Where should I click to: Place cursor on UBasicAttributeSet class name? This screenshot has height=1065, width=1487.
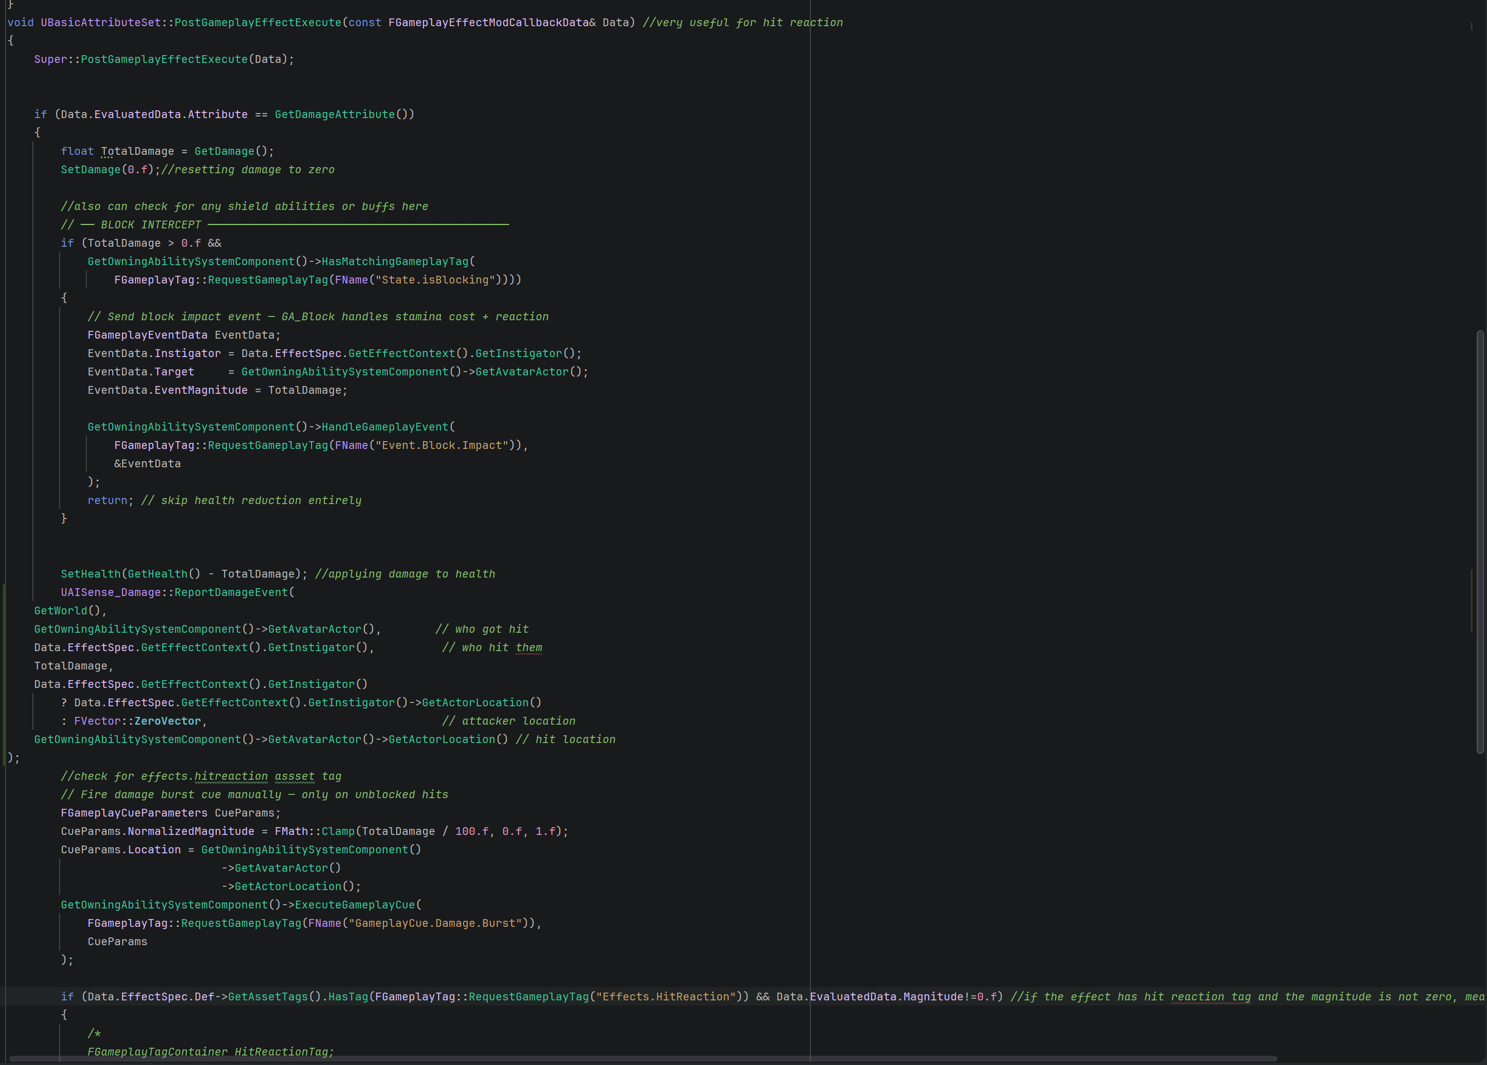(100, 22)
